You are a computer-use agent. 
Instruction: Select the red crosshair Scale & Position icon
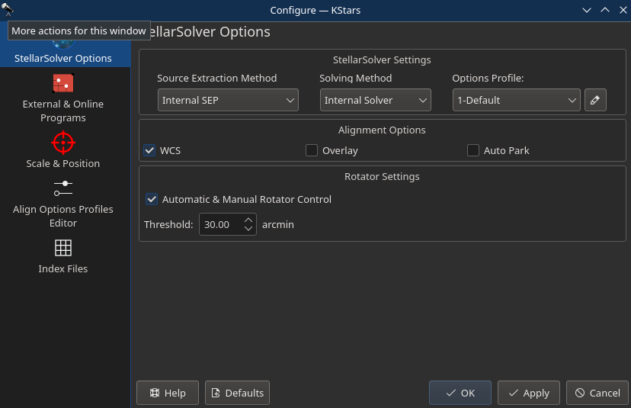(x=63, y=143)
